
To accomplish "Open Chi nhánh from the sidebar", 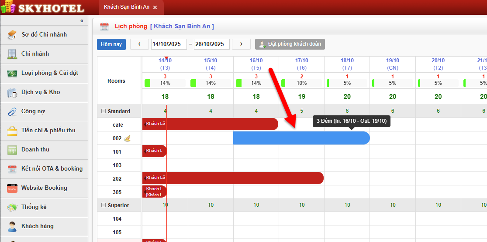I will pyautogui.click(x=35, y=54).
